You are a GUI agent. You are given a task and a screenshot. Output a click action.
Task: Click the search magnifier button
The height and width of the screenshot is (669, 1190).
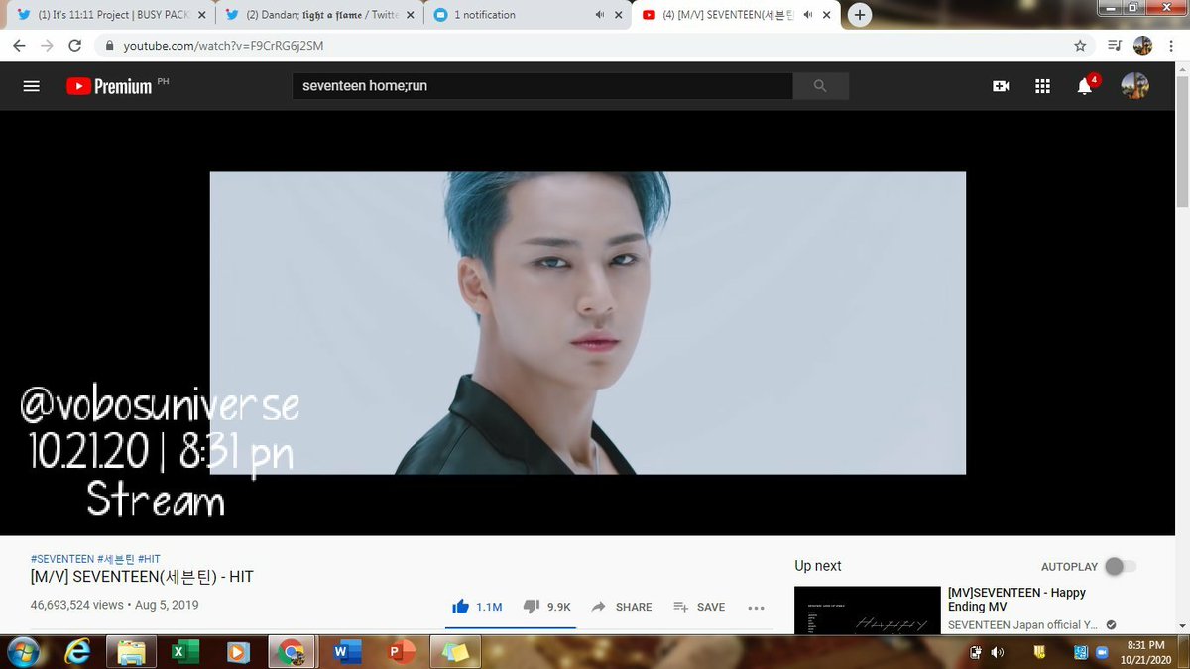point(820,86)
